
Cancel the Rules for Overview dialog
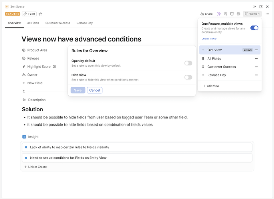pos(95,90)
